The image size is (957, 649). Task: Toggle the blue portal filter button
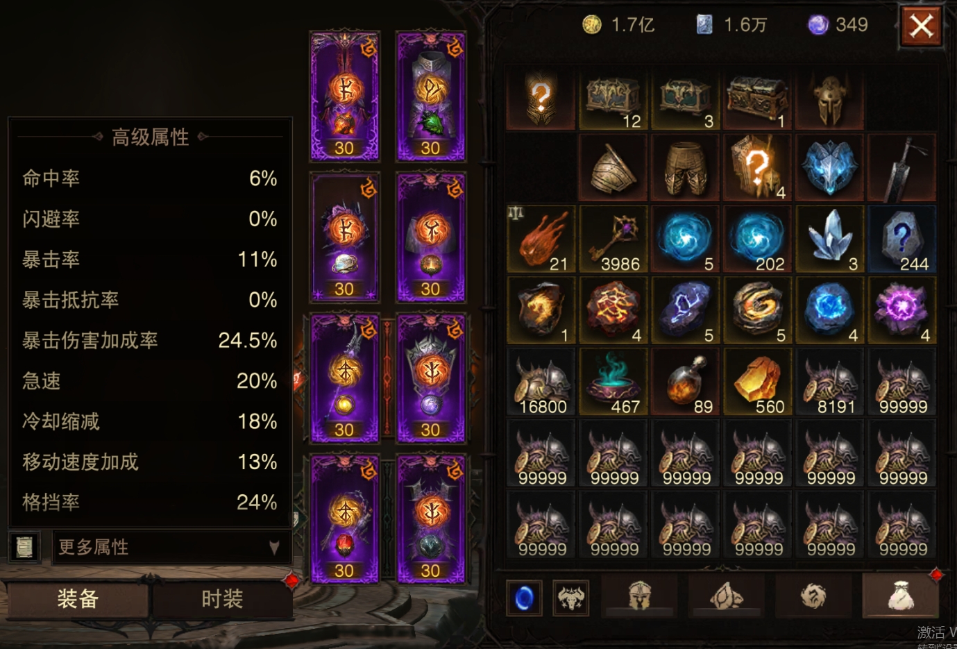pyautogui.click(x=524, y=598)
